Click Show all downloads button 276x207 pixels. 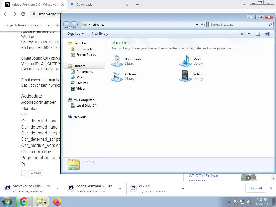(x=256, y=188)
